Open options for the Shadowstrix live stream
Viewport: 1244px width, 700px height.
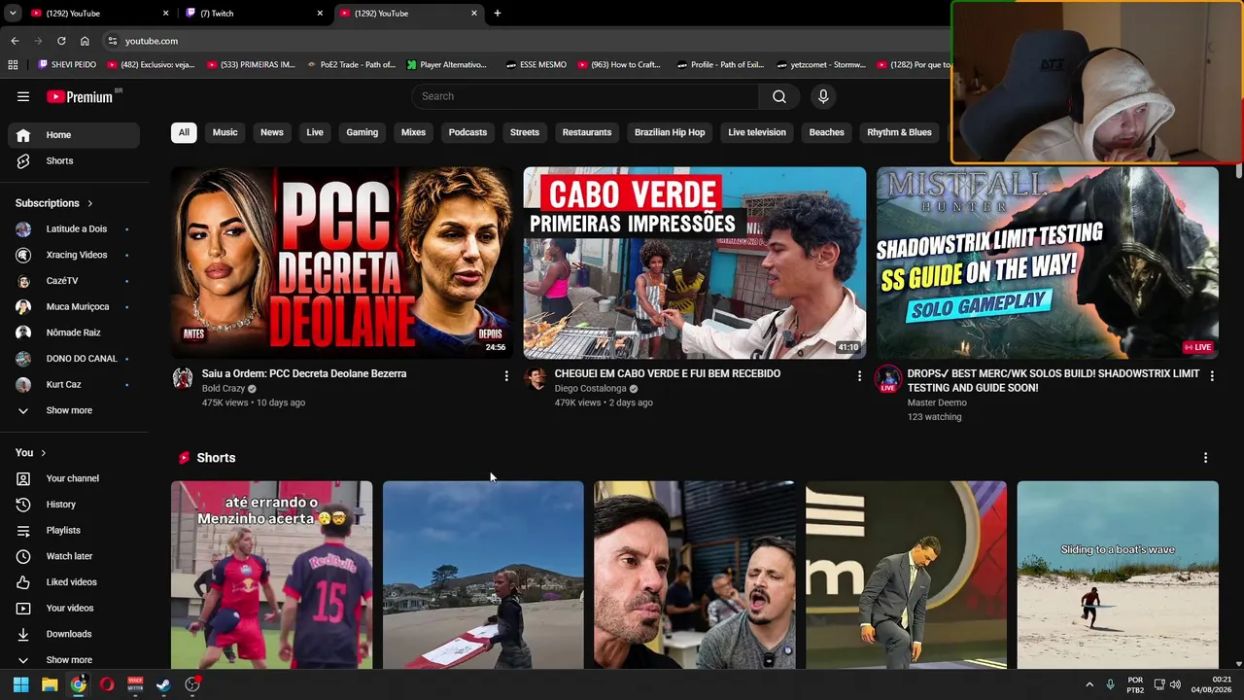coord(1212,375)
